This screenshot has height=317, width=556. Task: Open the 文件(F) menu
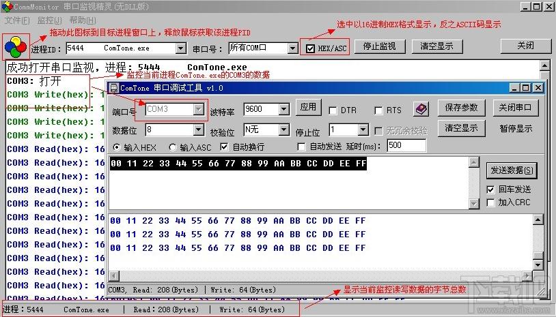(x=17, y=20)
